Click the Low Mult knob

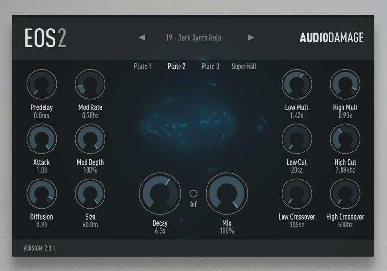[297, 84]
